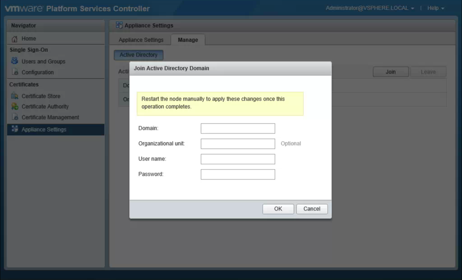Cancel the Join Active Directory dialog
This screenshot has width=462, height=280.
click(312, 209)
